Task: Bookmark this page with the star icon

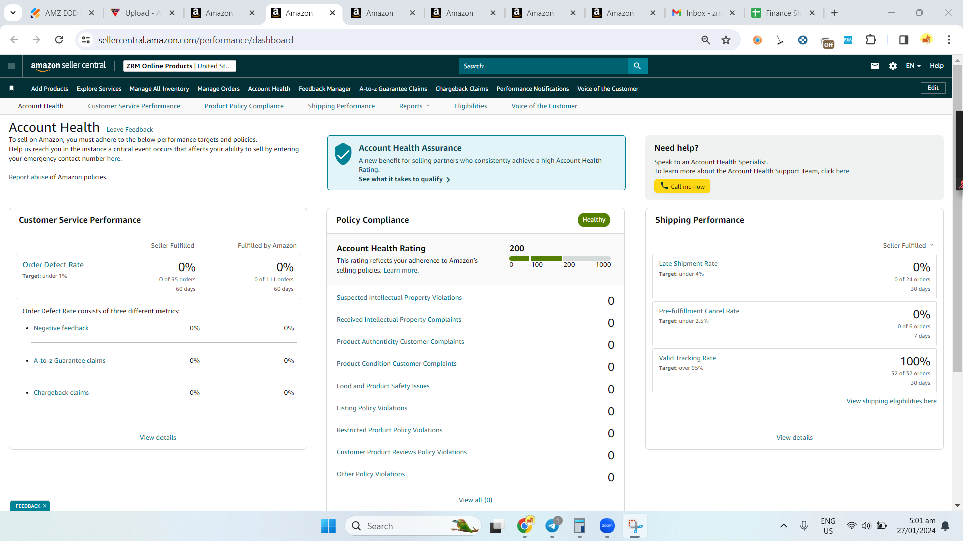Action: click(x=726, y=40)
